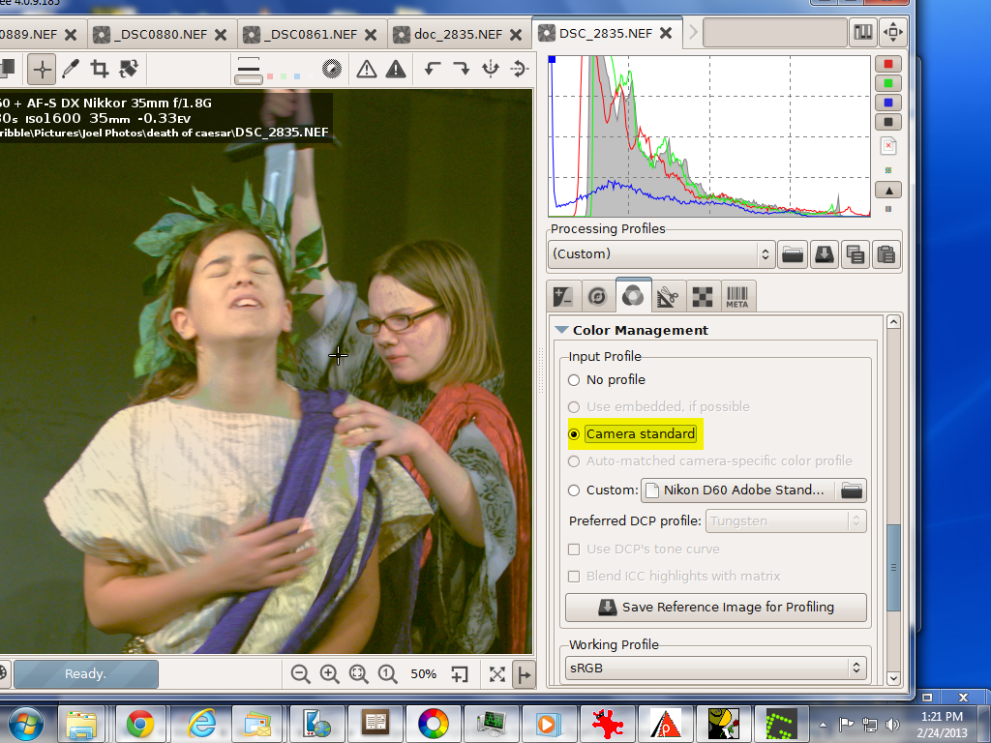Open Working Profile sRGB dropdown
This screenshot has height=743, width=991.
(715, 668)
